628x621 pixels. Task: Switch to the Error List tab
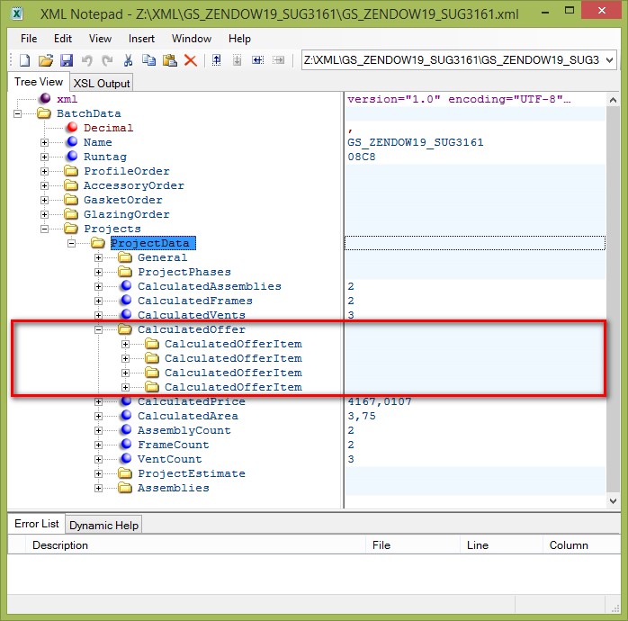(37, 524)
